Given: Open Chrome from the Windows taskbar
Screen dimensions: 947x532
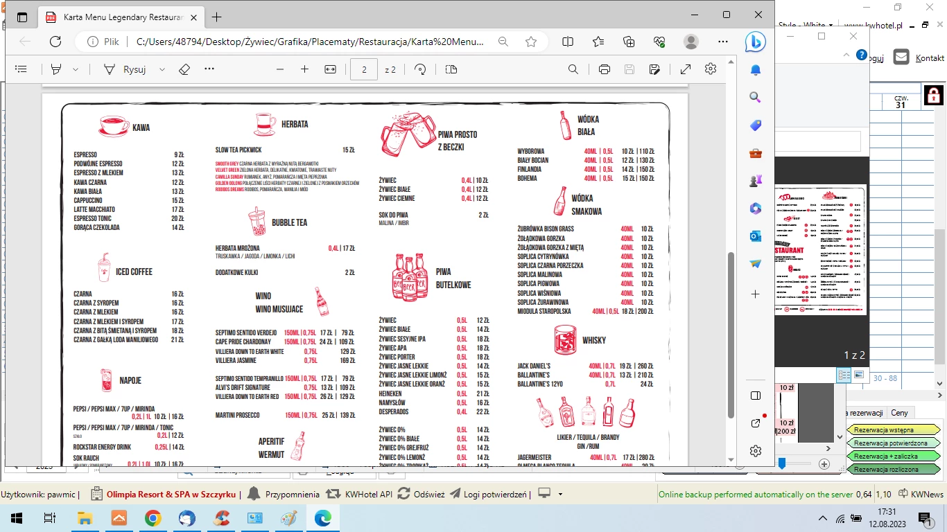Looking at the screenshot, I should click(x=153, y=517).
